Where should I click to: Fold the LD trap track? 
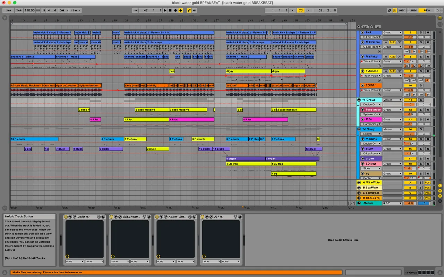pos(362,164)
